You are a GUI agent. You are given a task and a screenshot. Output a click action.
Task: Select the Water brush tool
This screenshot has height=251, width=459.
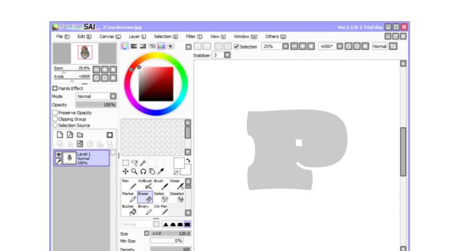[x=177, y=184]
